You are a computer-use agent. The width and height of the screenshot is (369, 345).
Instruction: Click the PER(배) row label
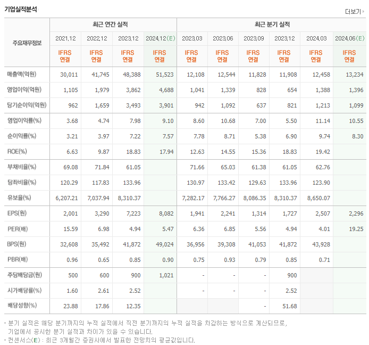[x=18, y=229]
